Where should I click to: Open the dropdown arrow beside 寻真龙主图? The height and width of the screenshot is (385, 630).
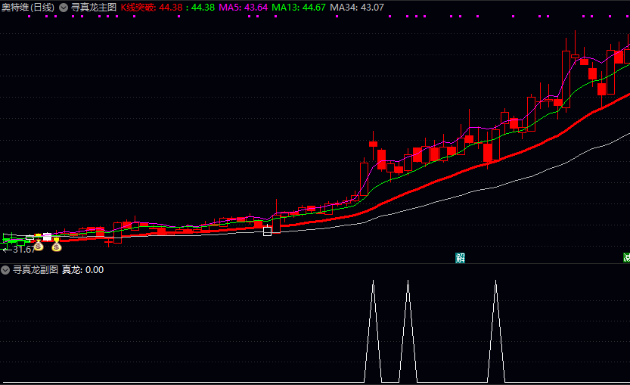[64, 8]
